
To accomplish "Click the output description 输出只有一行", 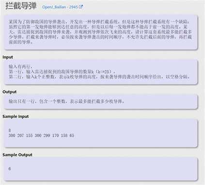I will (x=66, y=101).
